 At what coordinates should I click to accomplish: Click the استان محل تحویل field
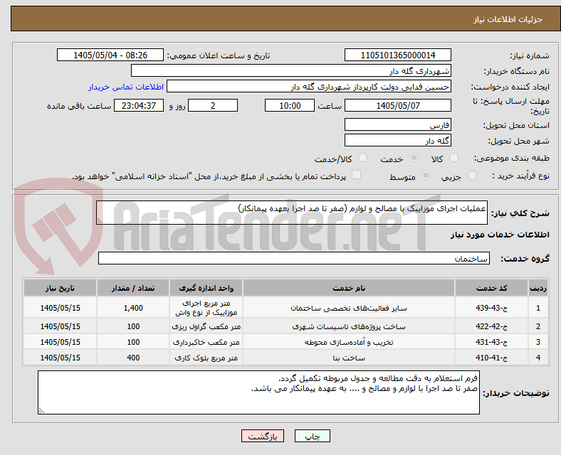(x=397, y=124)
